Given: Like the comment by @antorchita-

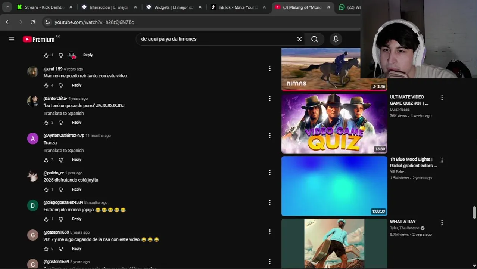Looking at the screenshot, I should click(x=46, y=123).
